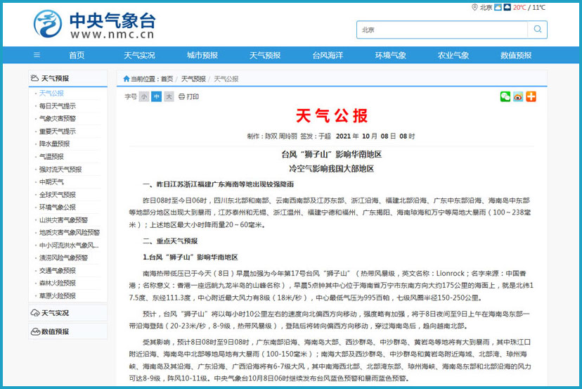The image size is (582, 389).
Task: Expand the 天气实况 sidebar section
Action: tap(55, 313)
